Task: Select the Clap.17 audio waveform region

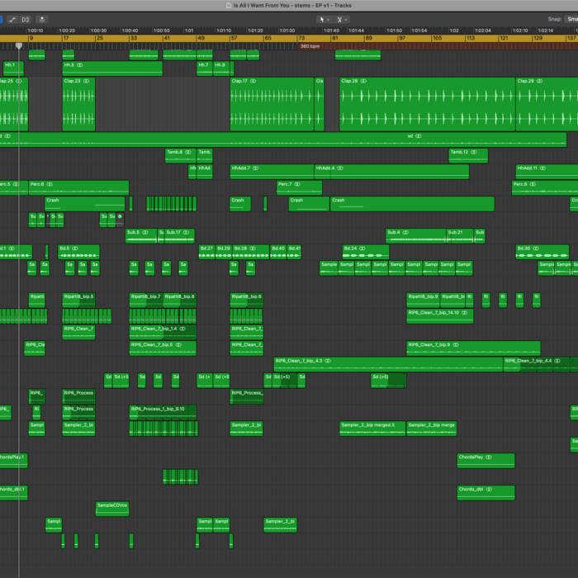Action: [x=272, y=104]
